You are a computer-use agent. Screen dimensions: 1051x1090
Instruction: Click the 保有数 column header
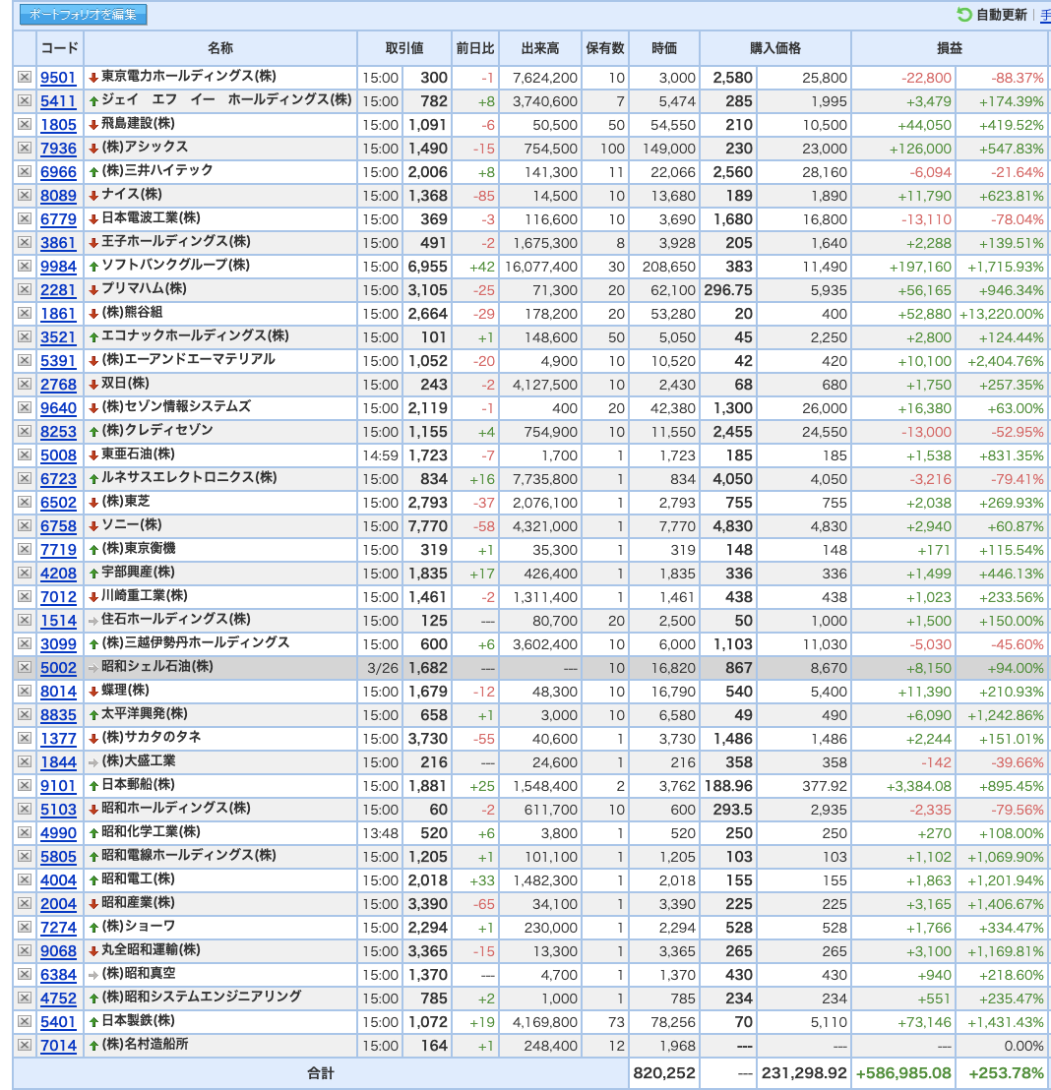[605, 48]
